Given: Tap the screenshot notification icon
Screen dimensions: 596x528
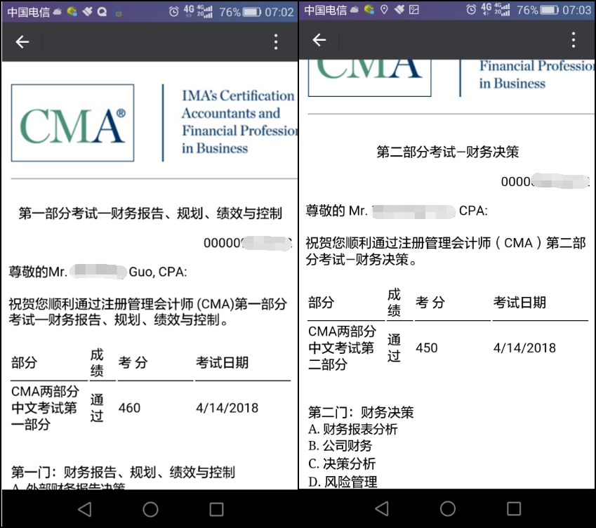Looking at the screenshot, I should coord(414,10).
